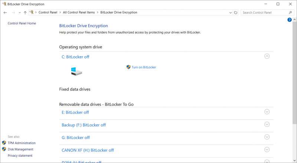Click the Operating system drive heading
Viewport: 297px width, 163px height.
point(81,47)
